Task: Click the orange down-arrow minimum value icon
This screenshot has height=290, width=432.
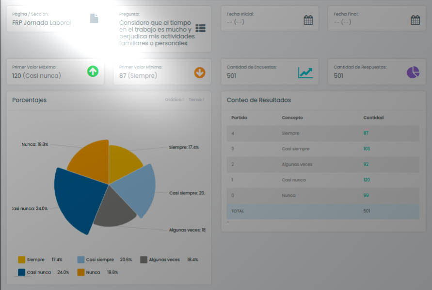Action: 200,72
